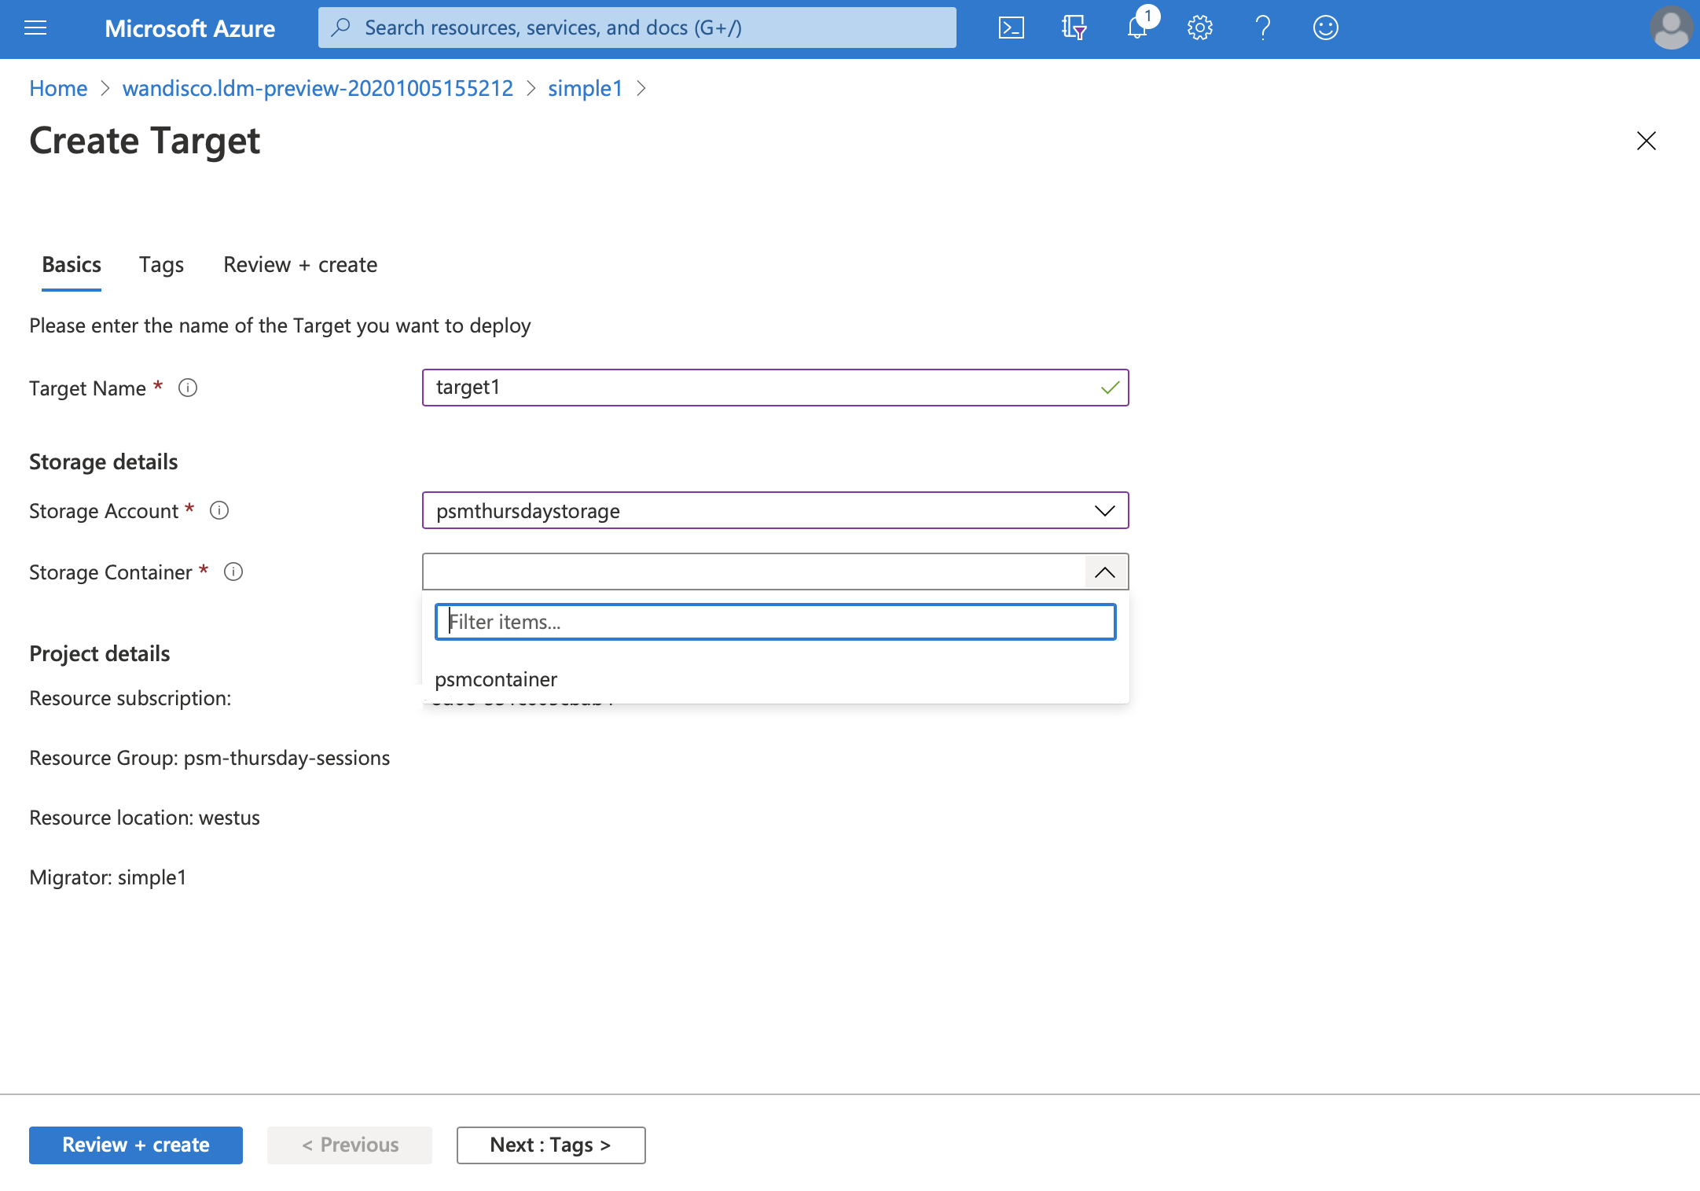The height and width of the screenshot is (1191, 1700).
Task: Click the Next : Tags > button
Action: 550,1143
